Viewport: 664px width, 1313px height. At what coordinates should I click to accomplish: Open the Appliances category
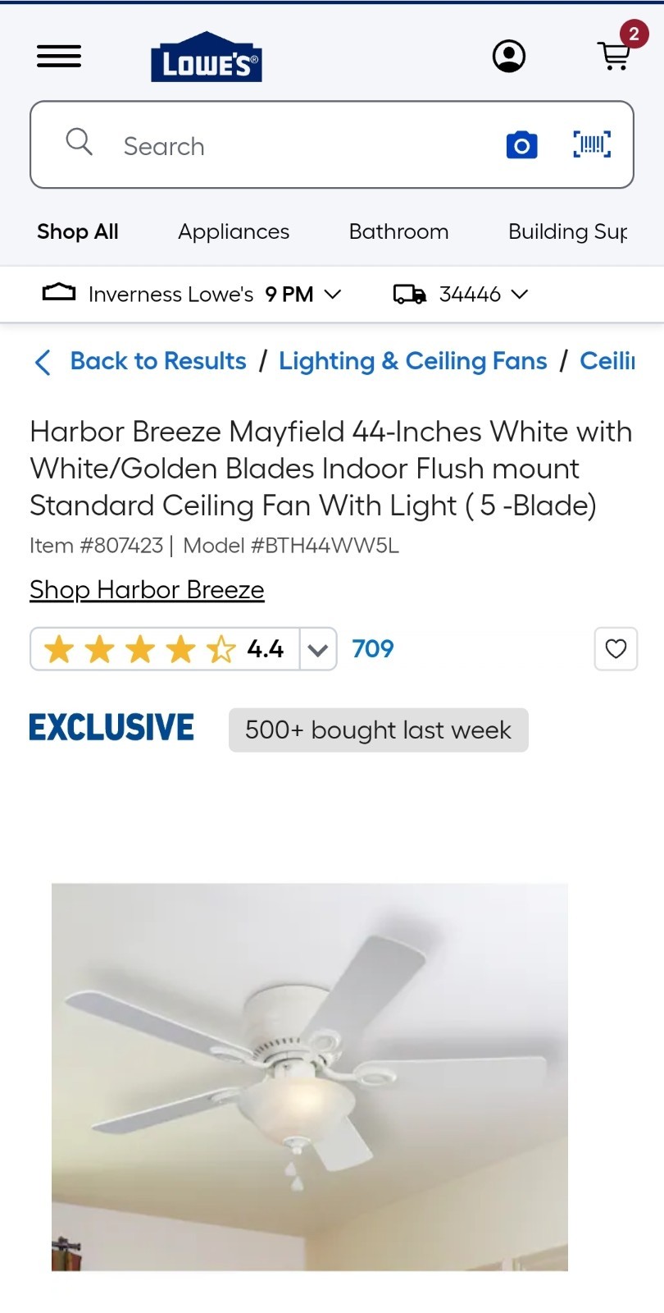(x=234, y=231)
